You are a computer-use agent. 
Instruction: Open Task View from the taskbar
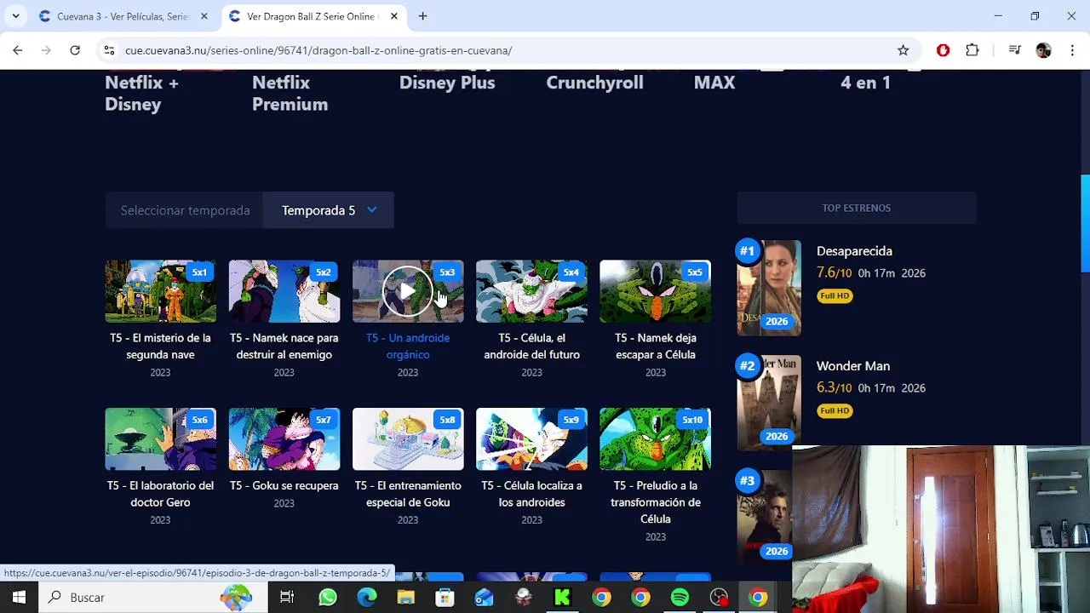287,598
